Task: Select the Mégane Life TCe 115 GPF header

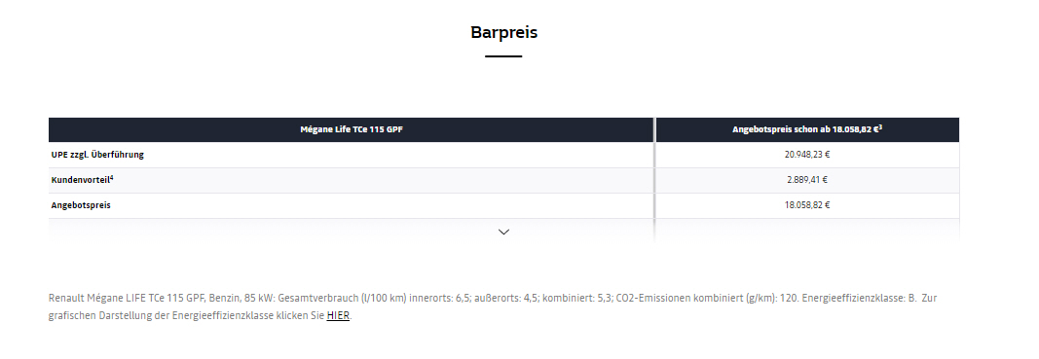Action: point(352,129)
